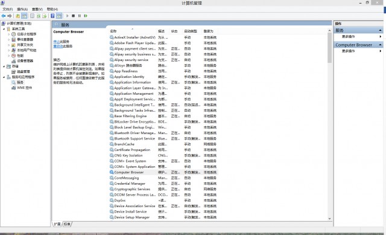Click the gear icon beside DcpSvc row
Image resolution: width=386 pixels, height=235 pixels.
112,200
